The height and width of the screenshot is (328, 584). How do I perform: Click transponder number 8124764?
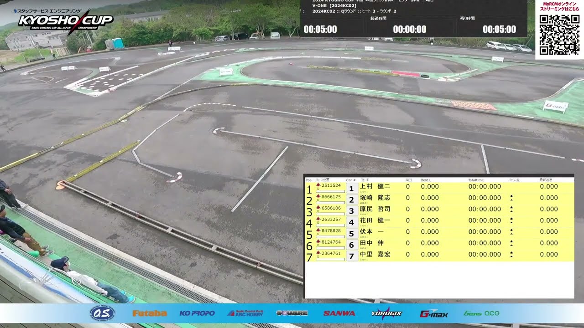331,242
